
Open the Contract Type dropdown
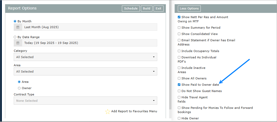pos(85,101)
